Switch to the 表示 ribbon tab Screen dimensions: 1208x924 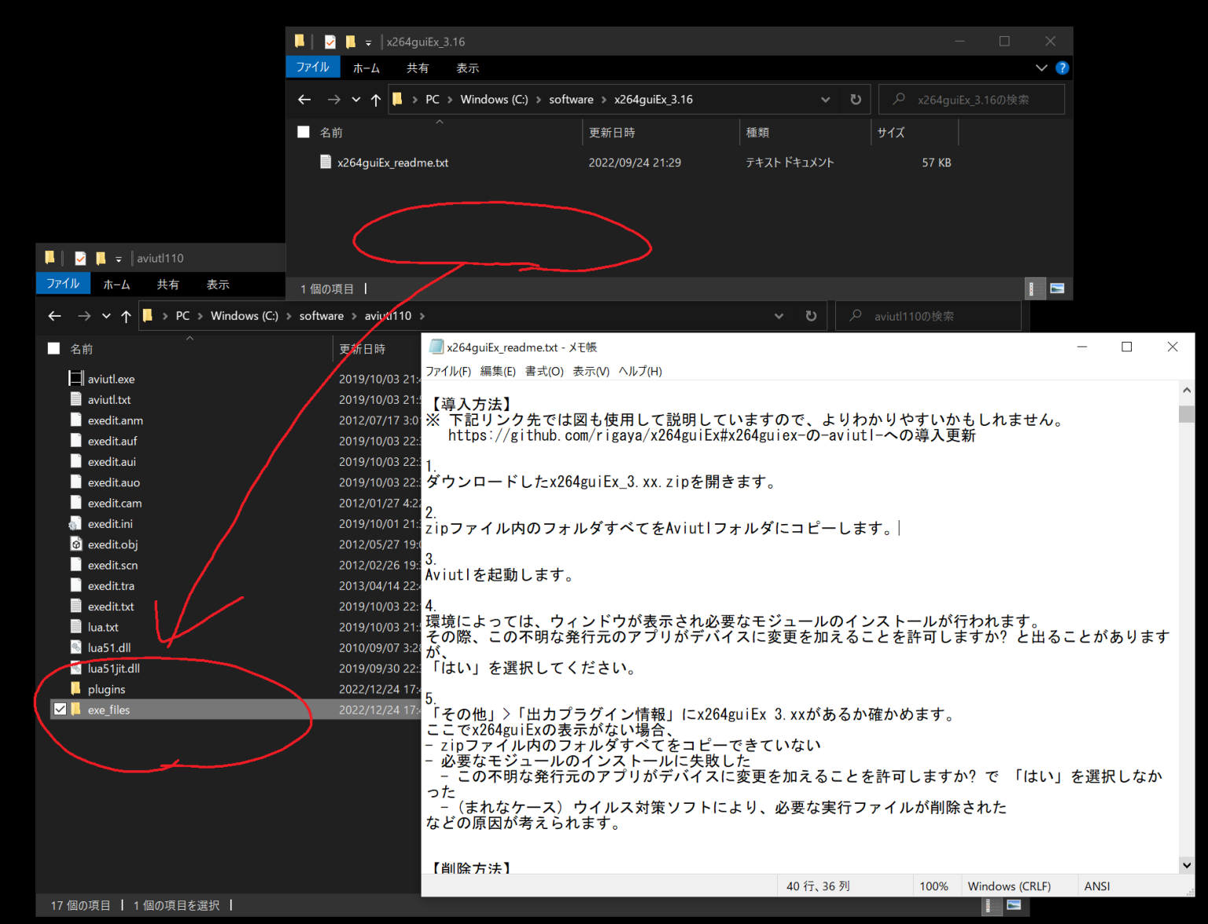pyautogui.click(x=467, y=68)
